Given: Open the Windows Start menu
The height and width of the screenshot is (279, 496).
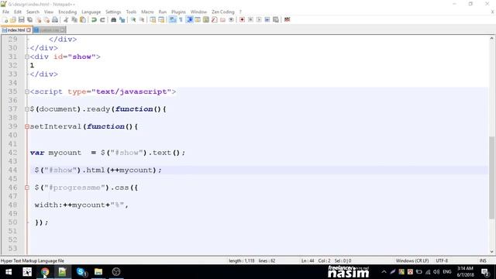Looking at the screenshot, I should (x=9, y=272).
